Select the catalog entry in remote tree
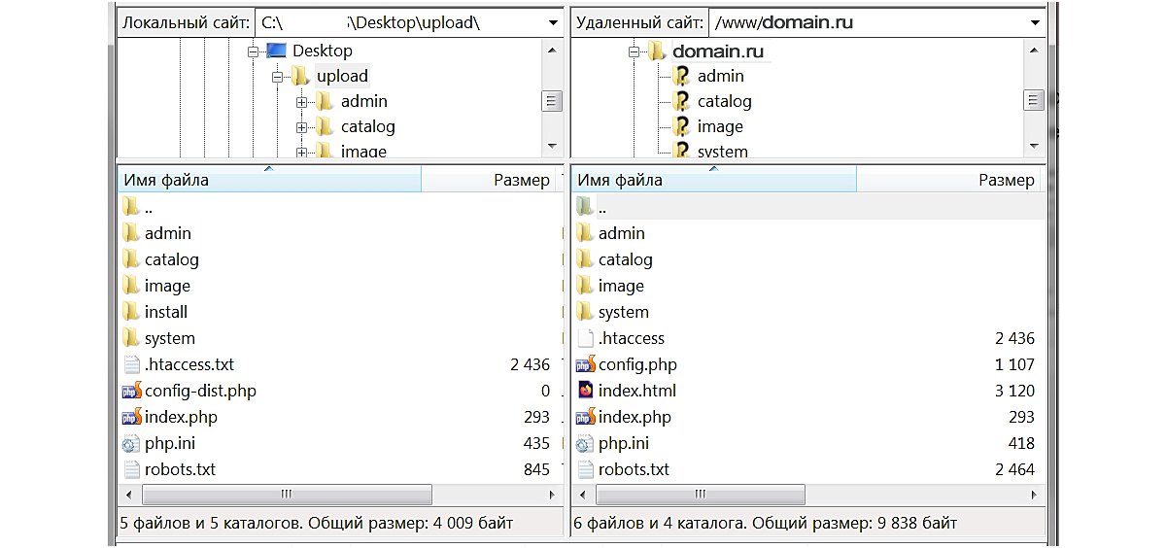The image size is (1166, 548). pos(724,102)
